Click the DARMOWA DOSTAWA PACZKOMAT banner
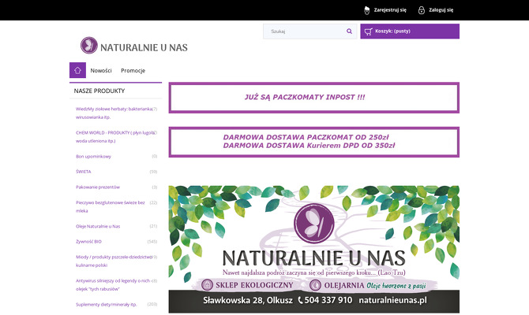The image size is (529, 315). [313, 142]
